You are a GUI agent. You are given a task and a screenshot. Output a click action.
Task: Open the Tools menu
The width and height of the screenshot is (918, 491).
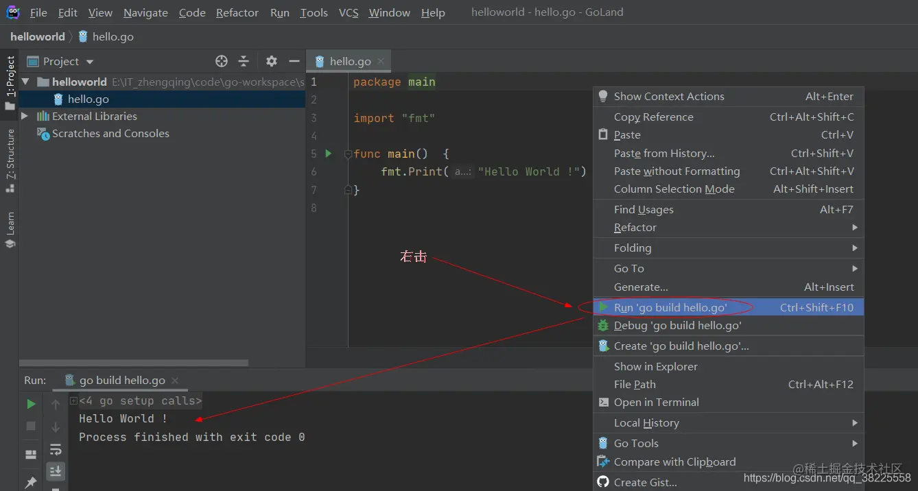(314, 12)
